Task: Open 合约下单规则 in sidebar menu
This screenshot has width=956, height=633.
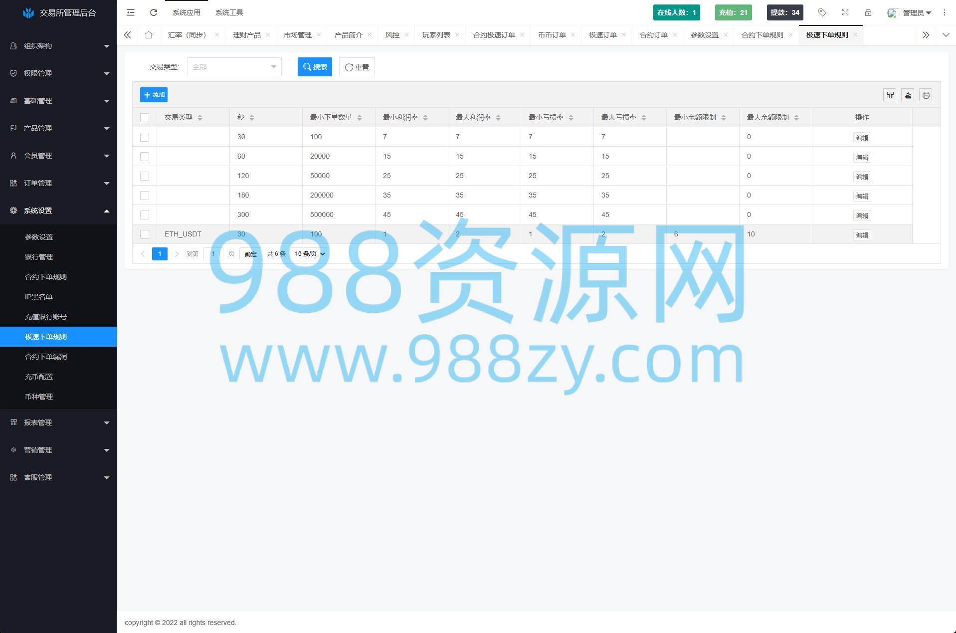Action: pos(46,277)
